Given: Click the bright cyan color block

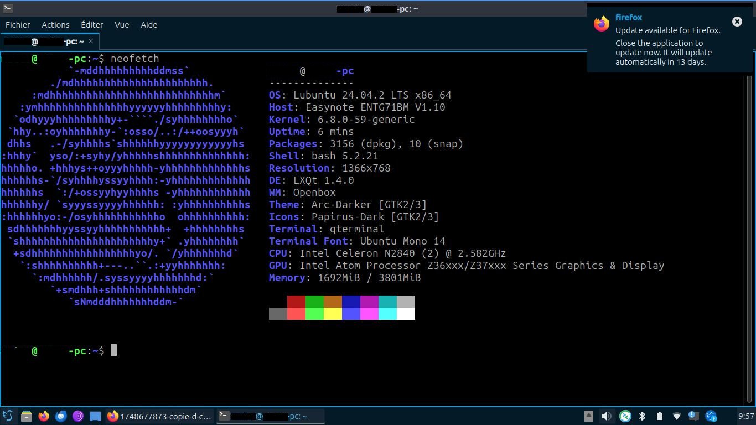Looking at the screenshot, I should pos(387,314).
